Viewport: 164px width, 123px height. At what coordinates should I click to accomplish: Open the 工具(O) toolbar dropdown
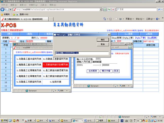150,19
